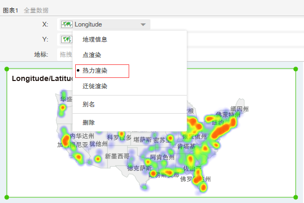Screen dimensions: 304x203
Task: Click 德克萨斯 label on map
Action: point(140,168)
